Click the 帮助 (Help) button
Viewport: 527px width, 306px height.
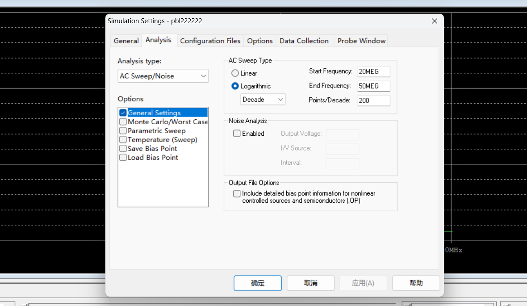416,283
